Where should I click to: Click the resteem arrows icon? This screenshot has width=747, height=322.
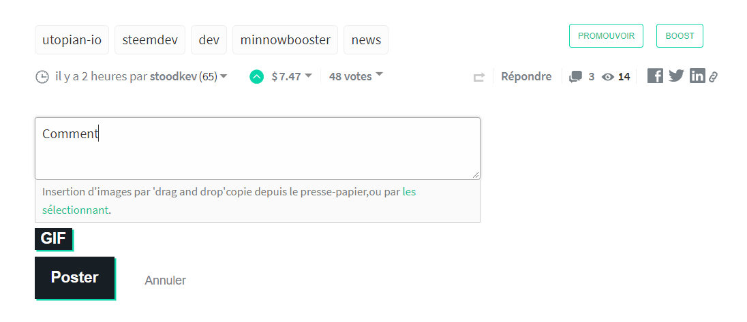(478, 77)
